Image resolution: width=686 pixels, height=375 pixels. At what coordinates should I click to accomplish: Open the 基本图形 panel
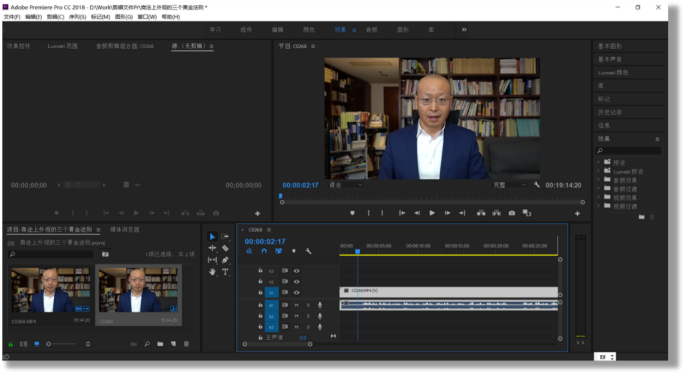click(610, 46)
